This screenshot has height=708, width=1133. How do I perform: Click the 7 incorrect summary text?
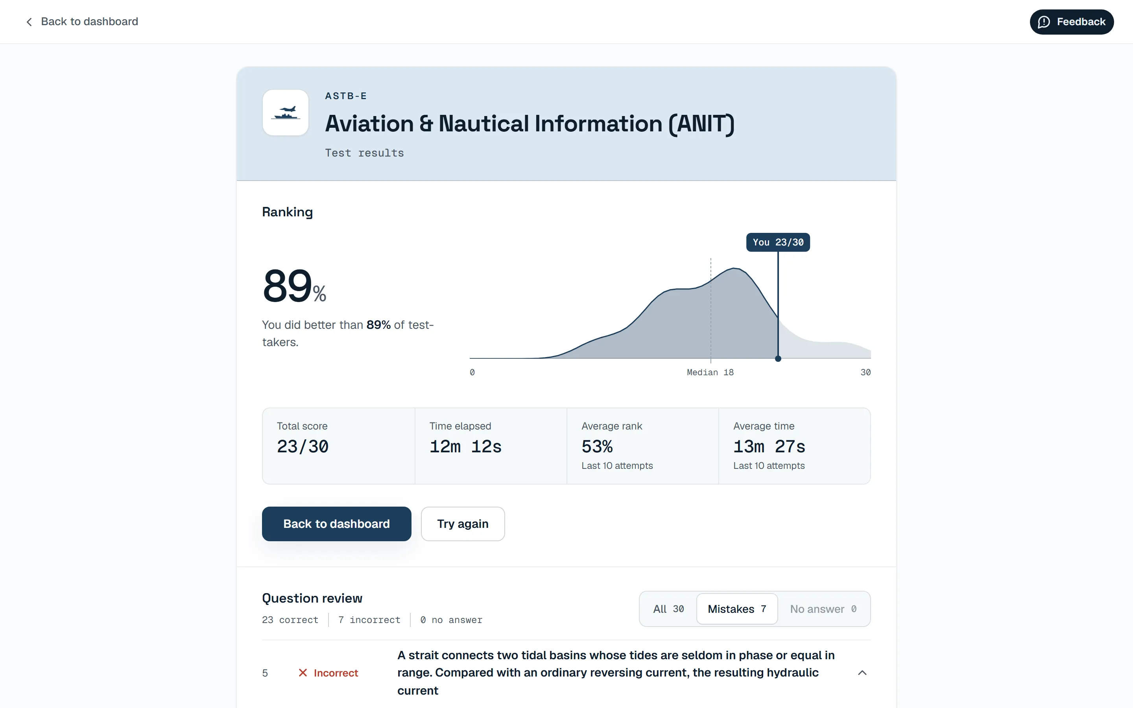click(369, 620)
